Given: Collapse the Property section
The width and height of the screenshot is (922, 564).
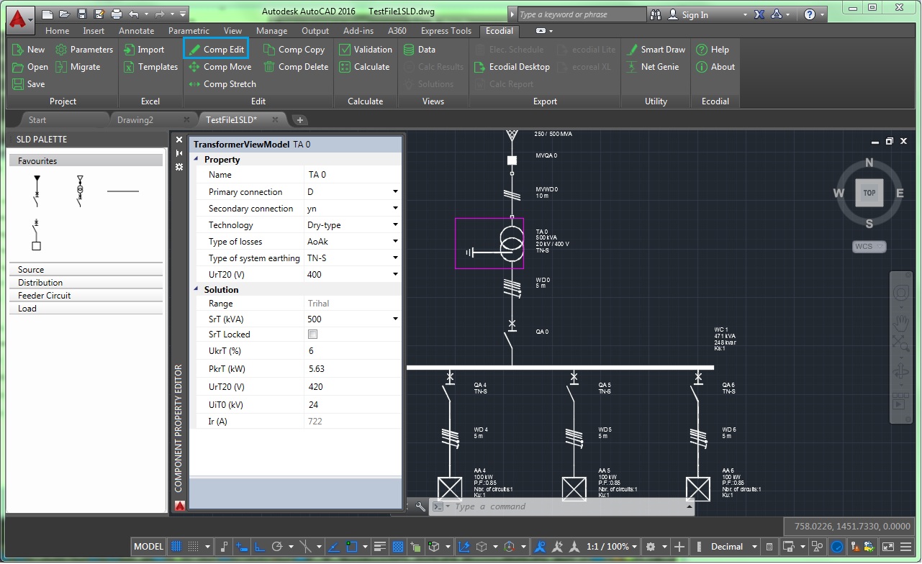Looking at the screenshot, I should click(196, 159).
